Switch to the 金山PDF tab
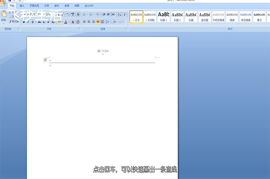This screenshot has width=270, height=179. [89, 6]
